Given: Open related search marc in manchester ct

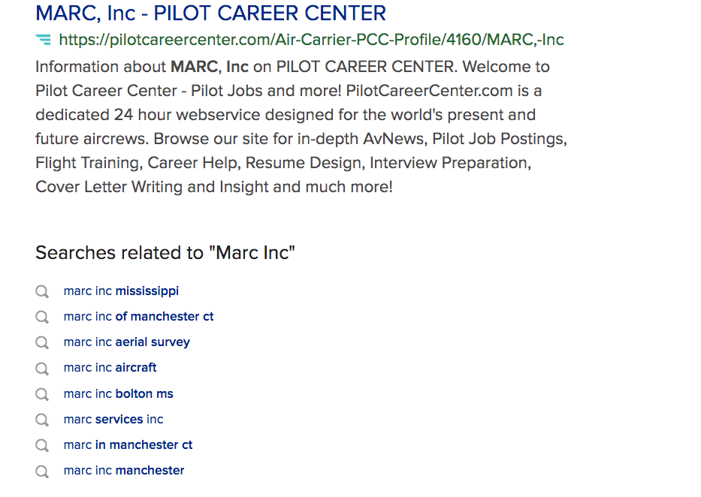Looking at the screenshot, I should [128, 444].
